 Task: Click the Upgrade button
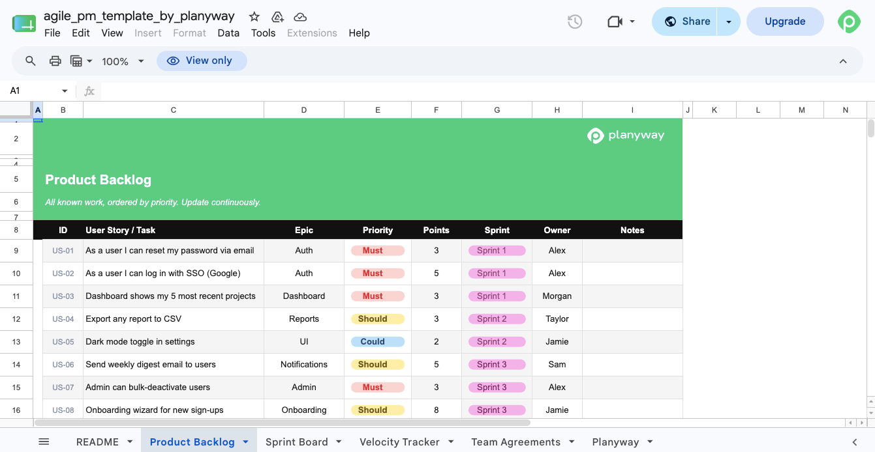point(785,21)
